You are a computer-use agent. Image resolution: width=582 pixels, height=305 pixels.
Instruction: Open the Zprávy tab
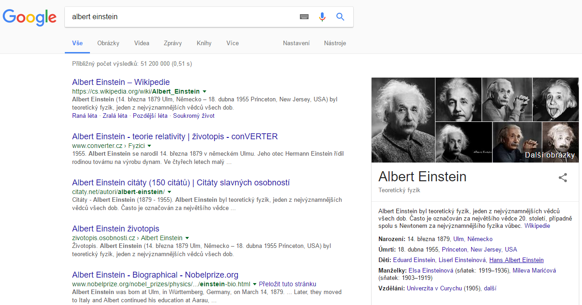tap(173, 43)
